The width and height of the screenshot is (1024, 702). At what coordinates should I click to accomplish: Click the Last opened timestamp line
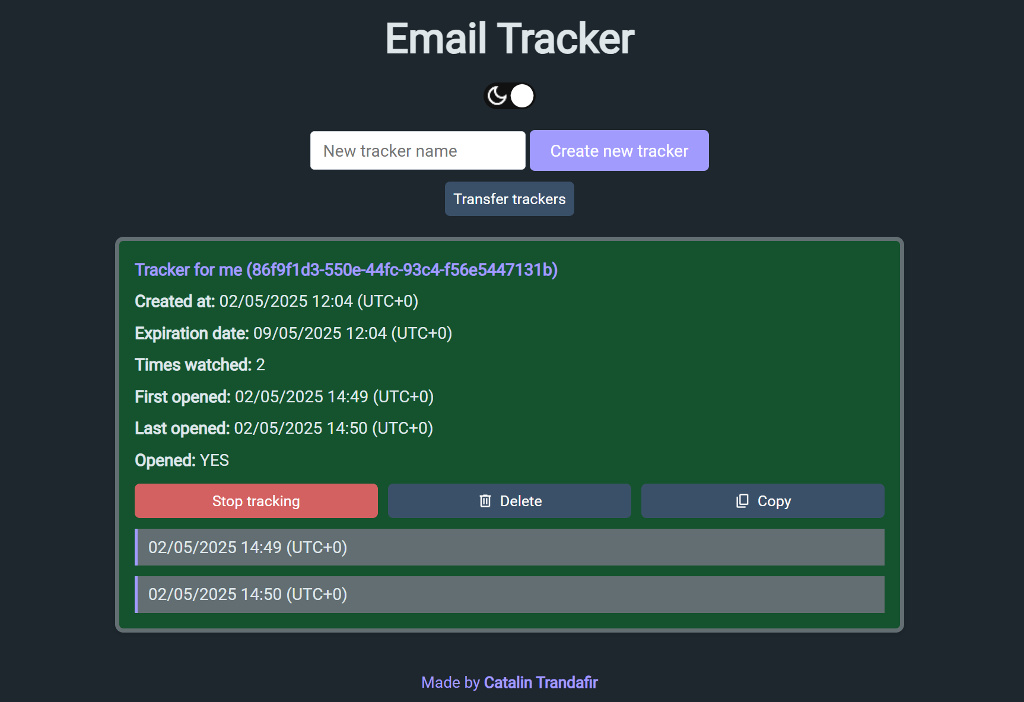(284, 428)
